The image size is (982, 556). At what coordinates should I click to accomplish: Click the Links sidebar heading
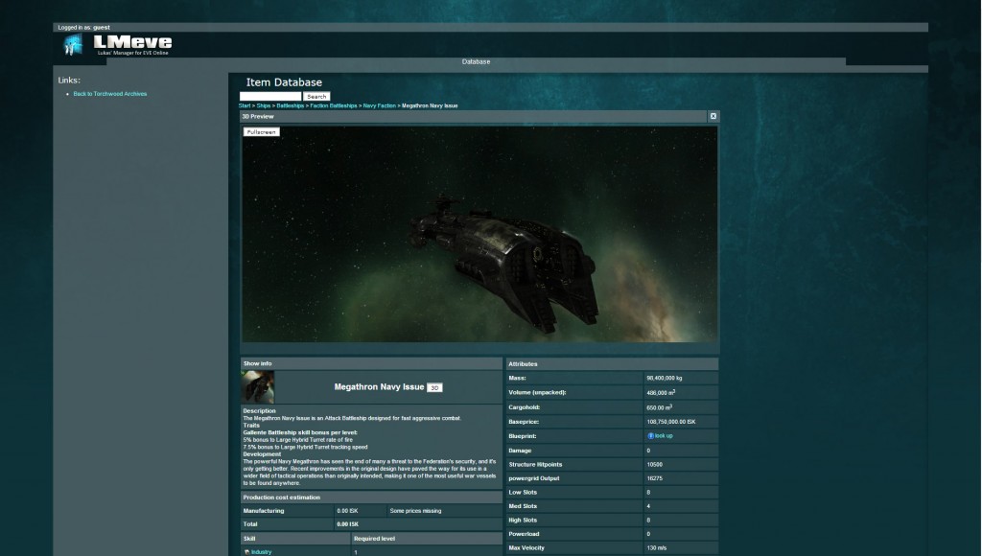tap(69, 81)
